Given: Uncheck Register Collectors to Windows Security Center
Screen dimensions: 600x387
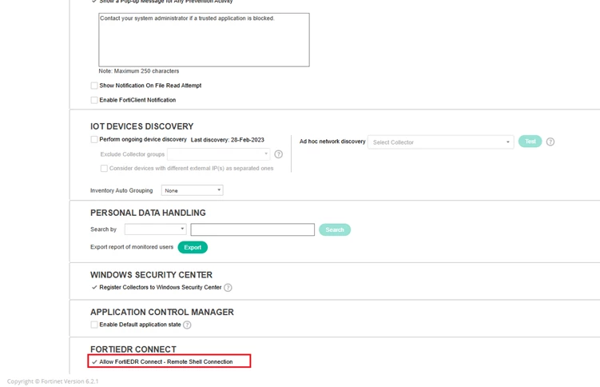Looking at the screenshot, I should pyautogui.click(x=94, y=287).
